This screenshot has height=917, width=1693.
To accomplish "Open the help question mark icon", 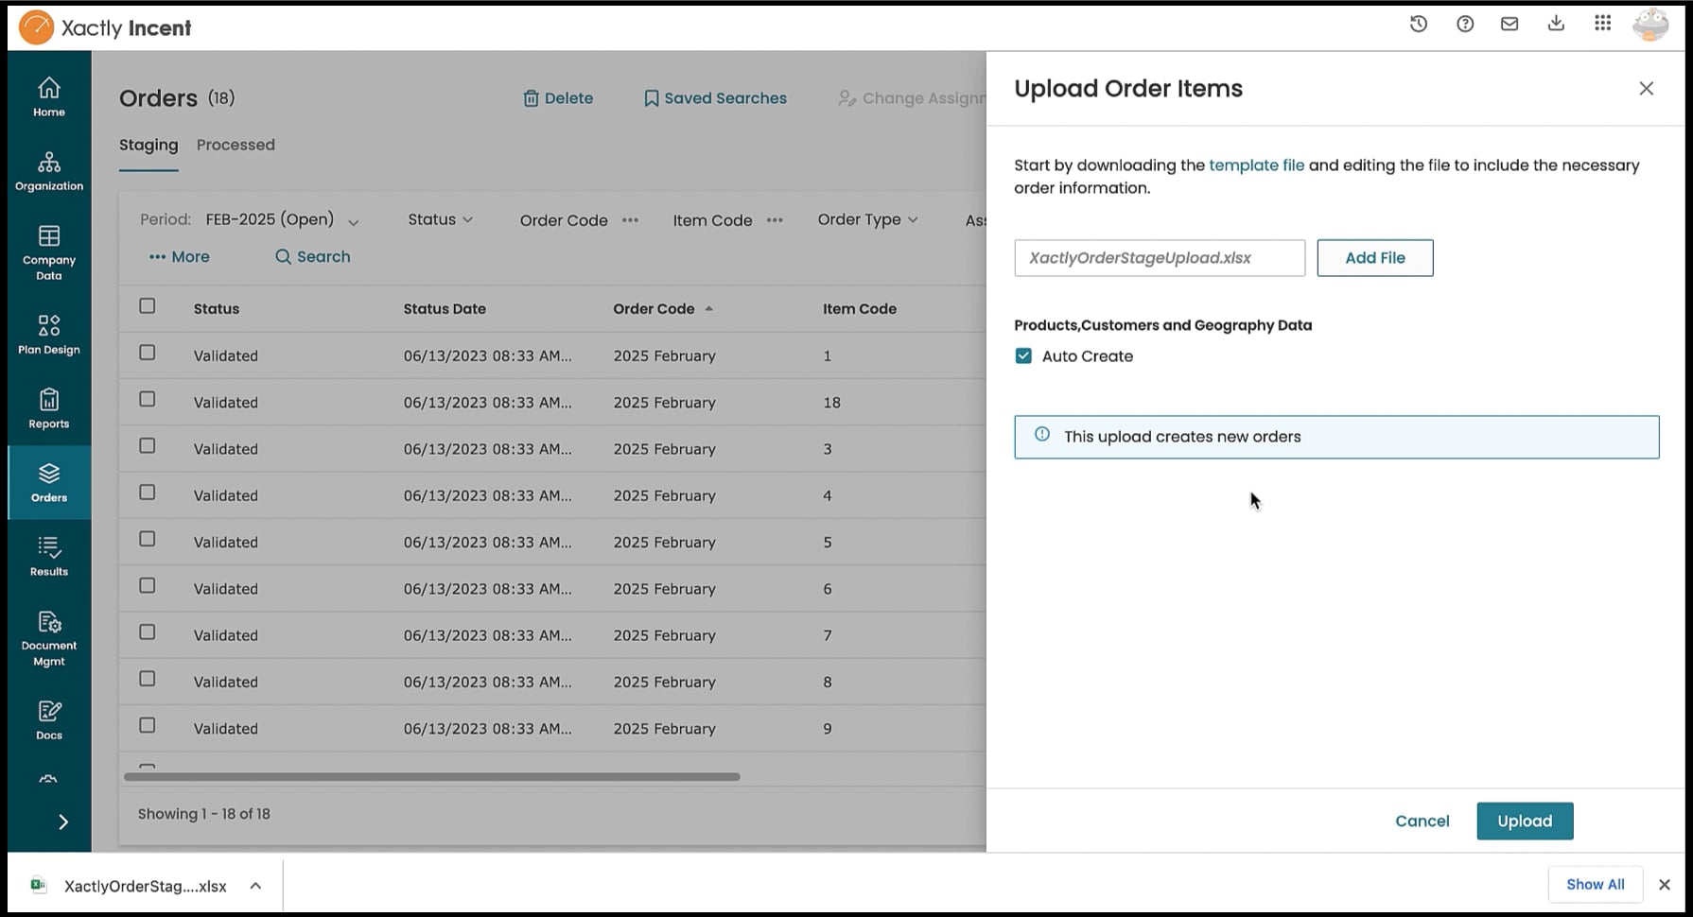I will coord(1465,25).
